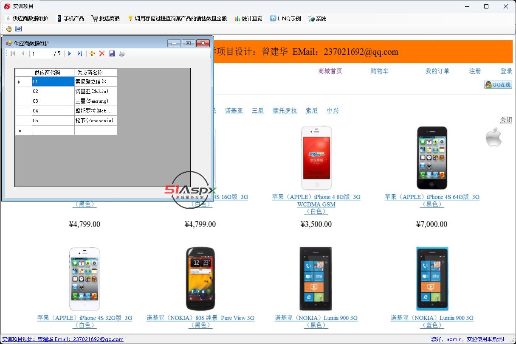The width and height of the screenshot is (516, 344).
Task: Click the form icon in the 供应商数据维护 title bar
Action: tap(9, 43)
